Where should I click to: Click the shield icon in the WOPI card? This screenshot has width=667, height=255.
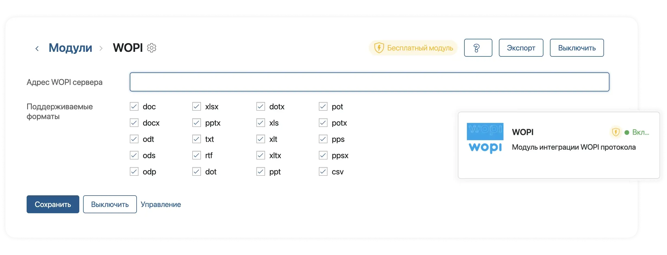pos(616,132)
